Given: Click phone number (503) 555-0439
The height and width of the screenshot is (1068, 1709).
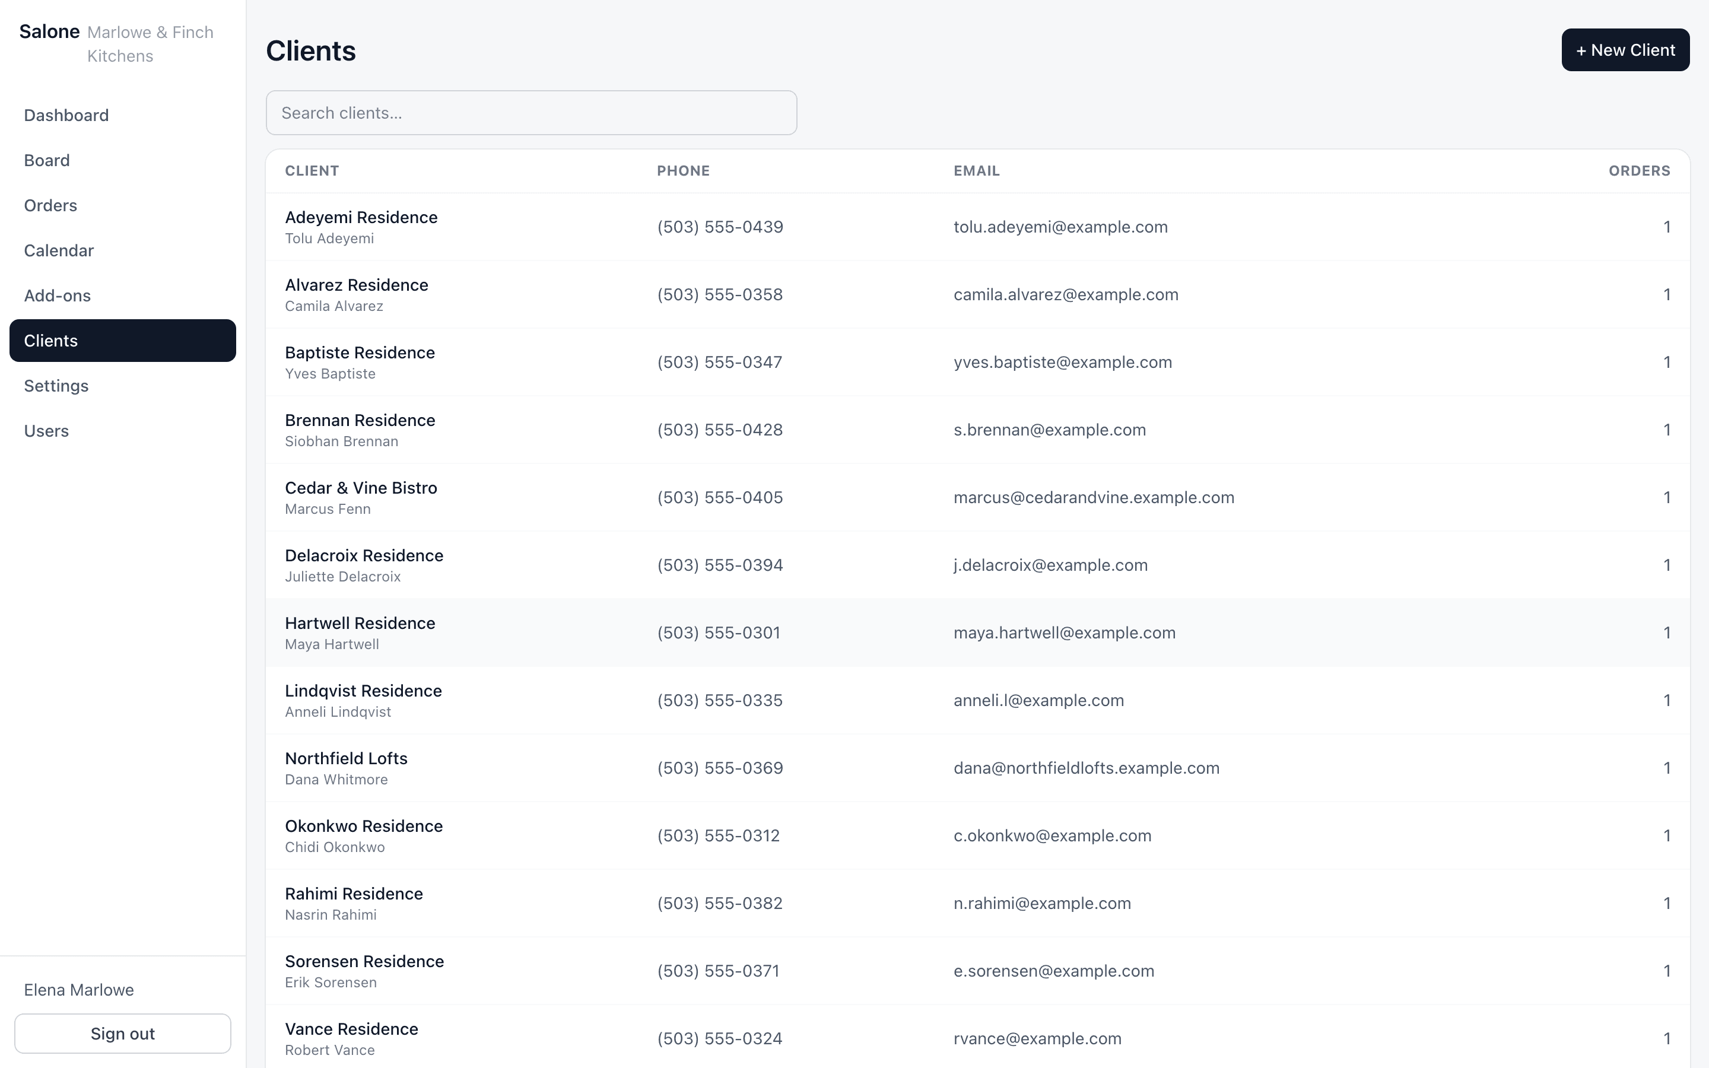Looking at the screenshot, I should (x=720, y=227).
